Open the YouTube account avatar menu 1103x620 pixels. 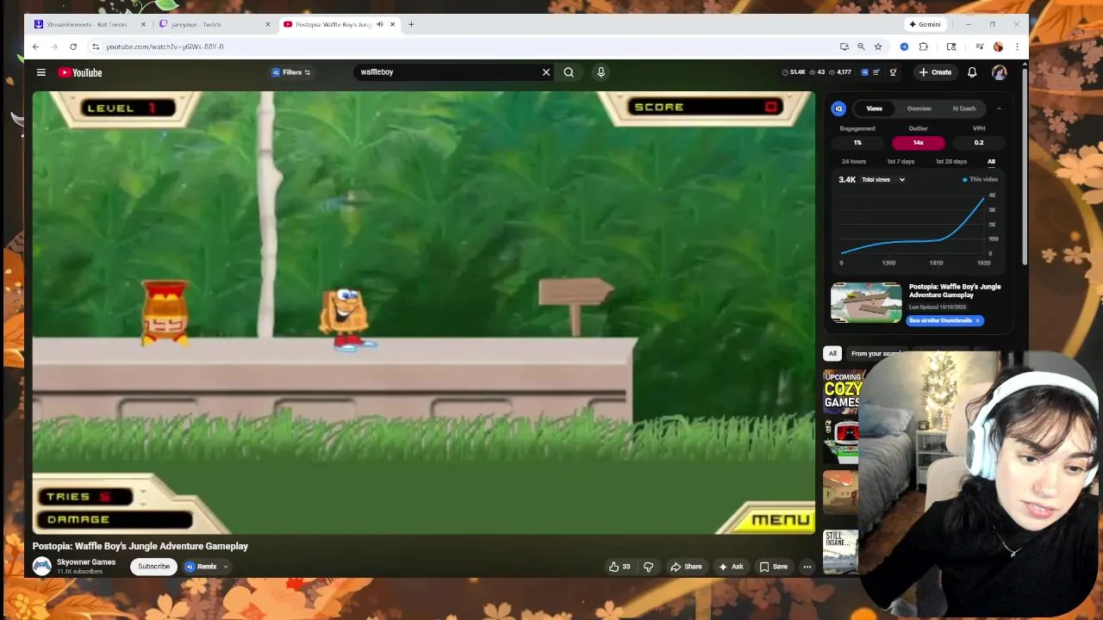[x=1000, y=73]
